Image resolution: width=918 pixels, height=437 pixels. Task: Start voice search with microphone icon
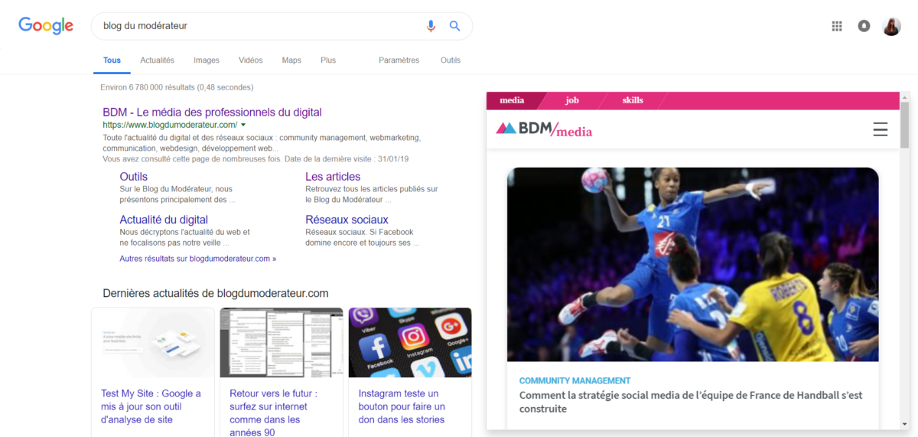click(x=431, y=26)
